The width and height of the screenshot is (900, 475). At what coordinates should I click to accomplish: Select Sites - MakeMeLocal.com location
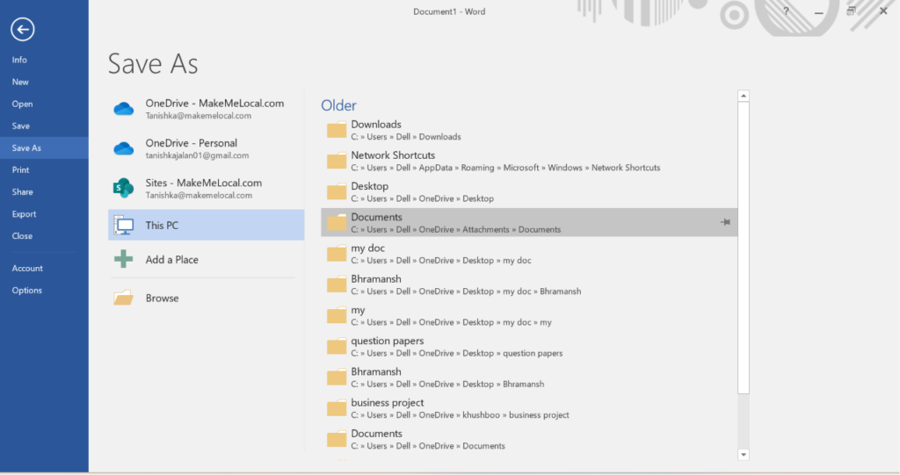click(206, 188)
